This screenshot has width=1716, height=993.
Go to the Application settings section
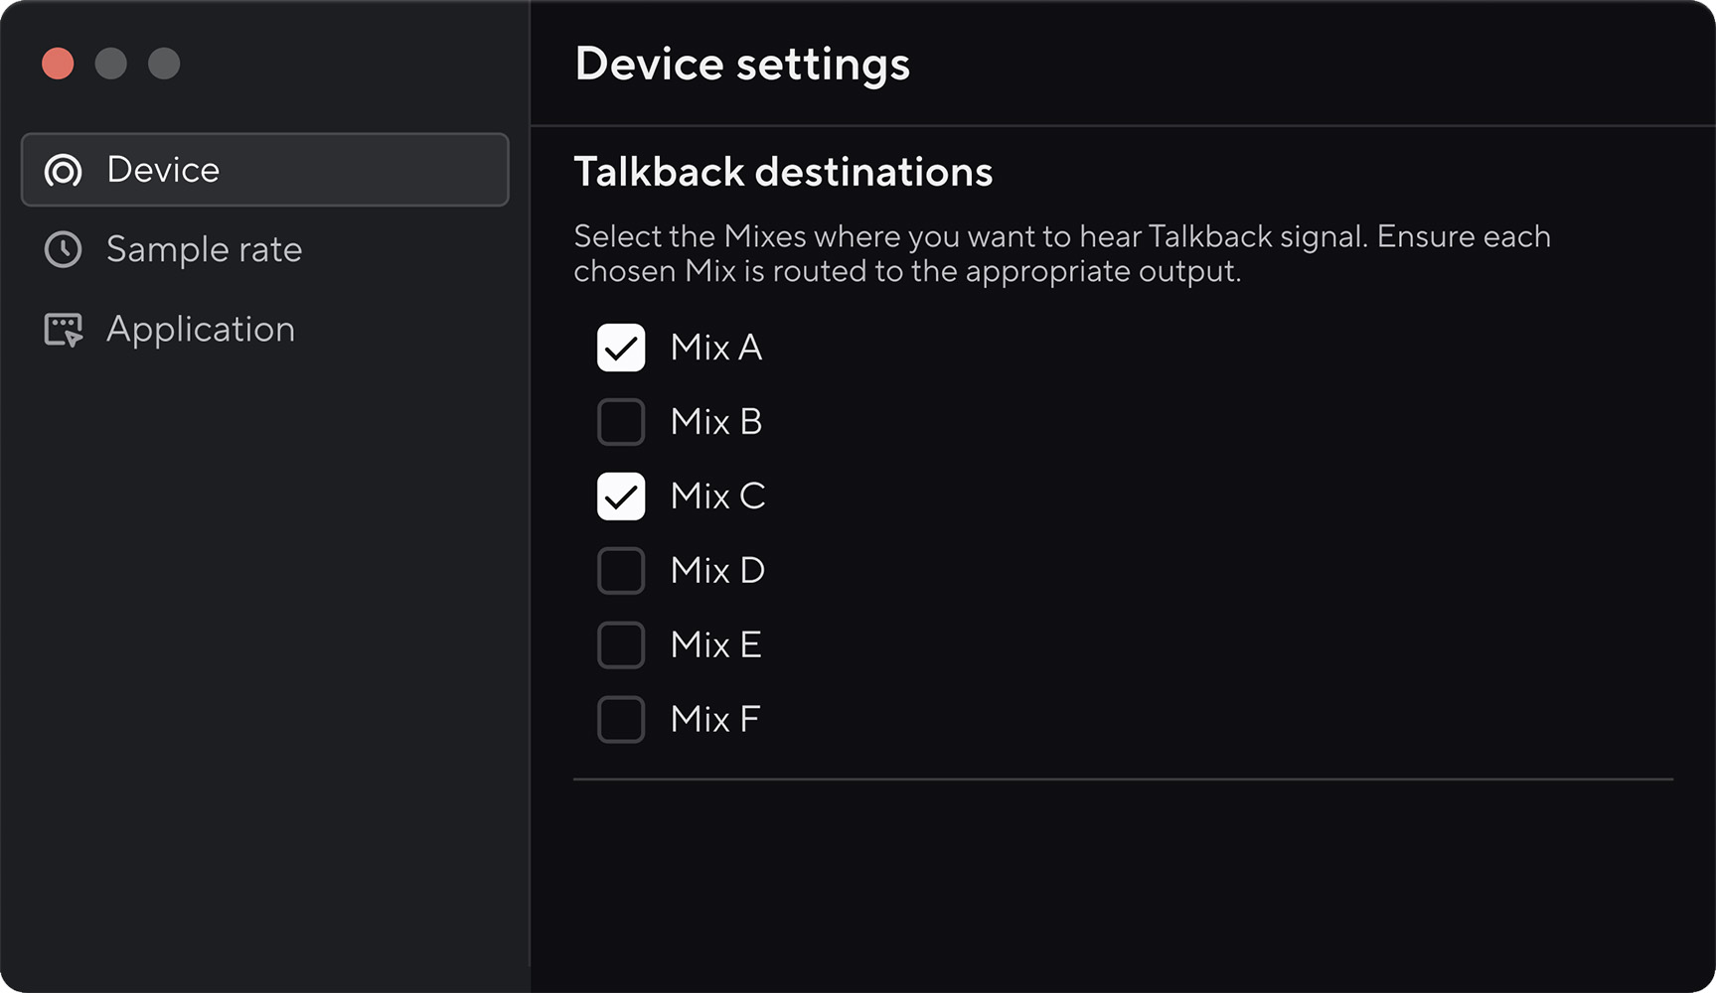coord(200,330)
